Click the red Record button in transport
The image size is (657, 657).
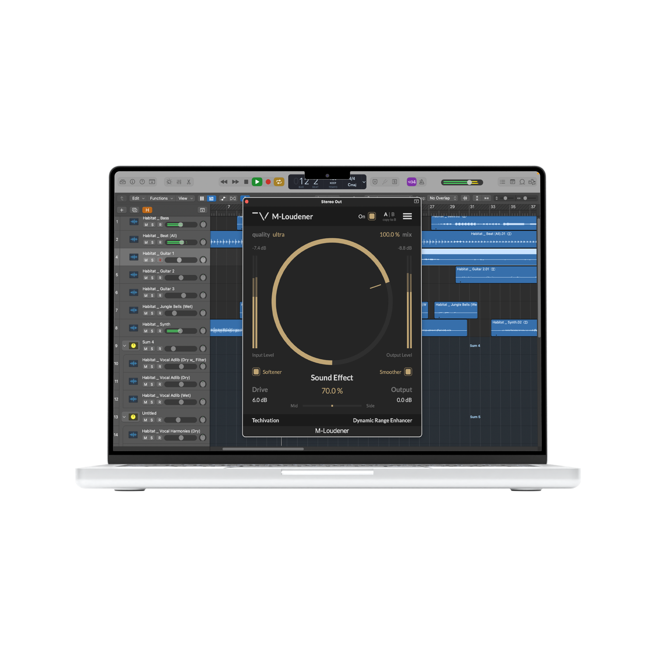pyautogui.click(x=268, y=182)
